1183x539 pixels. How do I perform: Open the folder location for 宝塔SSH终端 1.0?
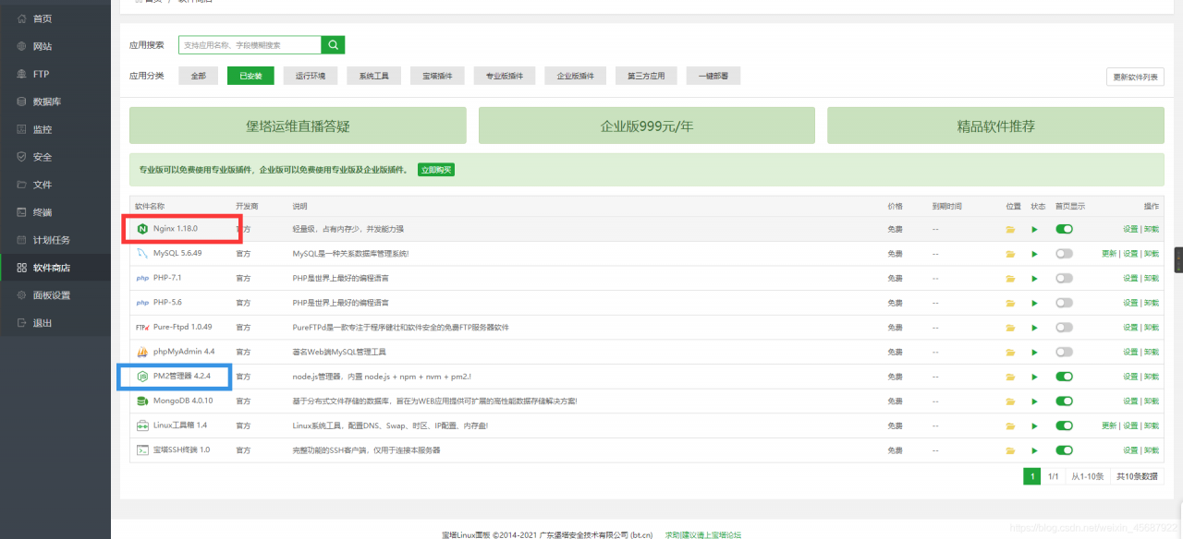point(1011,450)
